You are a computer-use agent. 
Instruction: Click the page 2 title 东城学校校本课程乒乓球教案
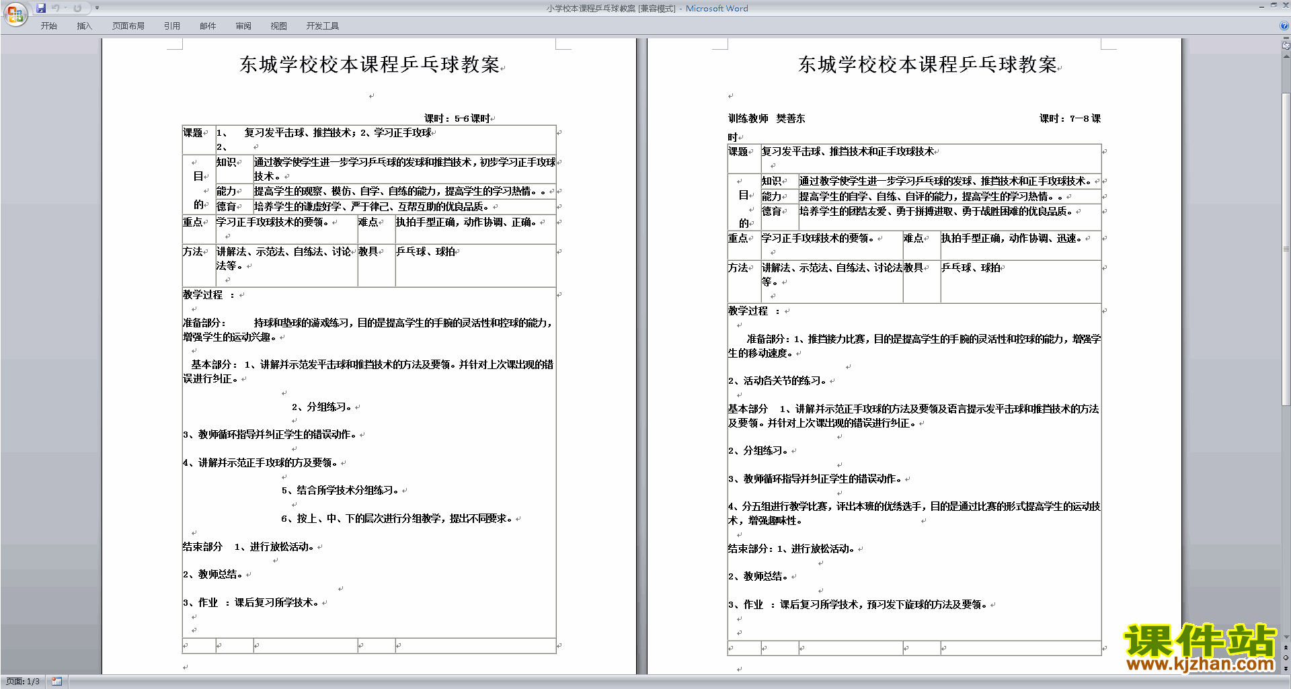(928, 65)
